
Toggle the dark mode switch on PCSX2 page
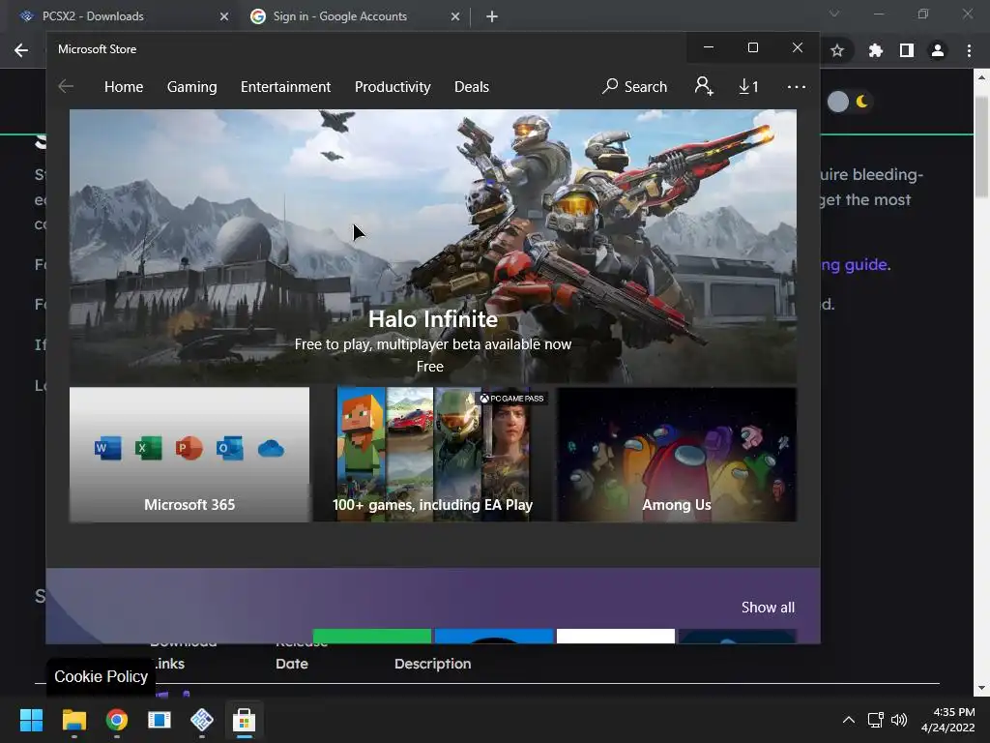pos(849,102)
